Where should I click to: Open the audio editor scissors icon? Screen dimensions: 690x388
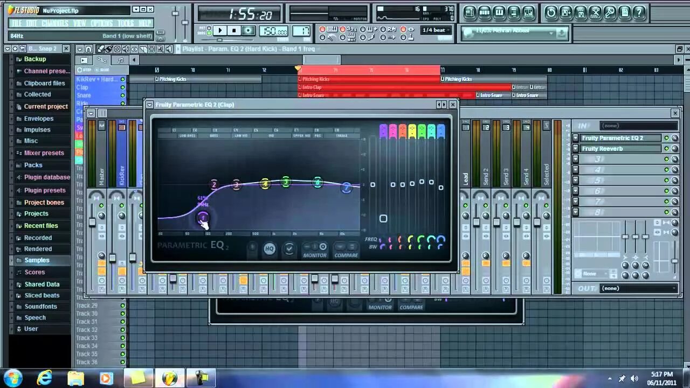[595, 12]
